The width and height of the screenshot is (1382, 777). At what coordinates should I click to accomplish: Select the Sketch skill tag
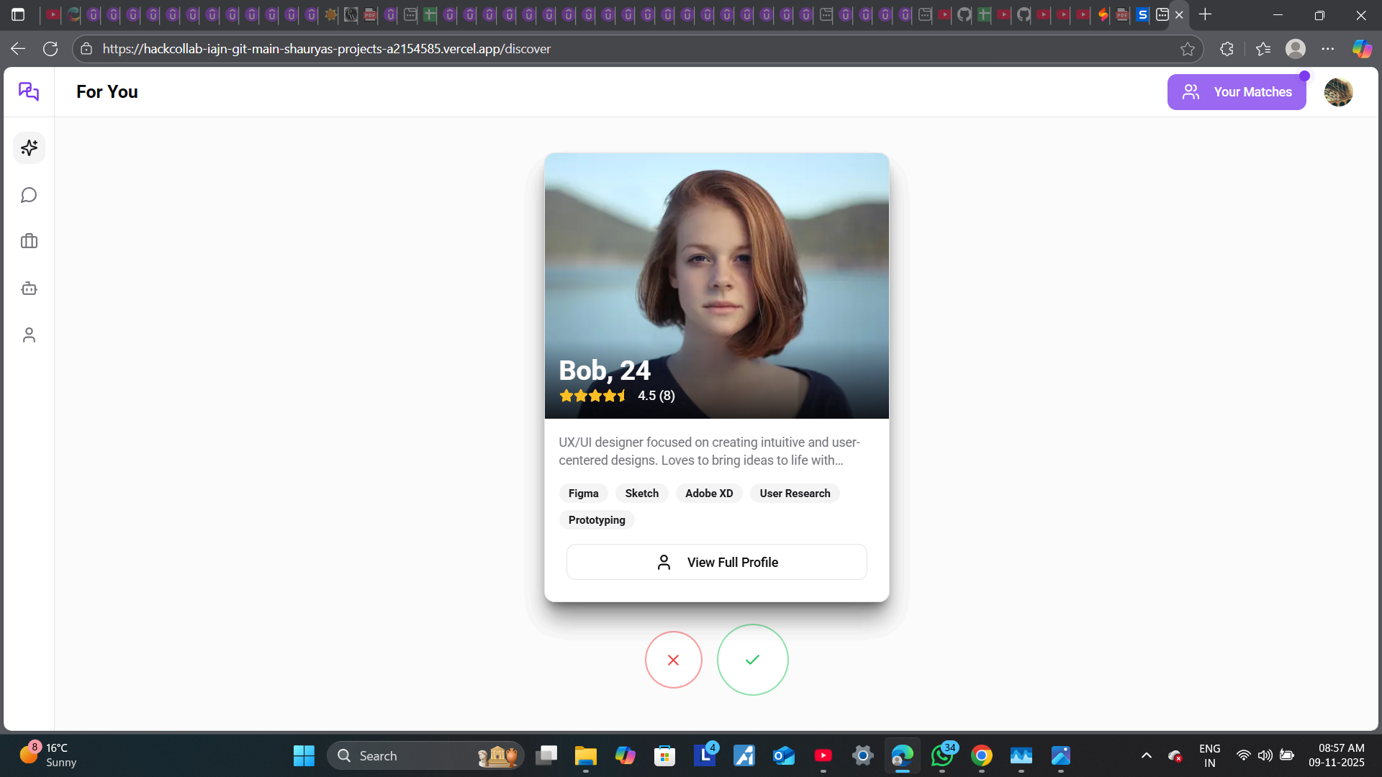[641, 493]
